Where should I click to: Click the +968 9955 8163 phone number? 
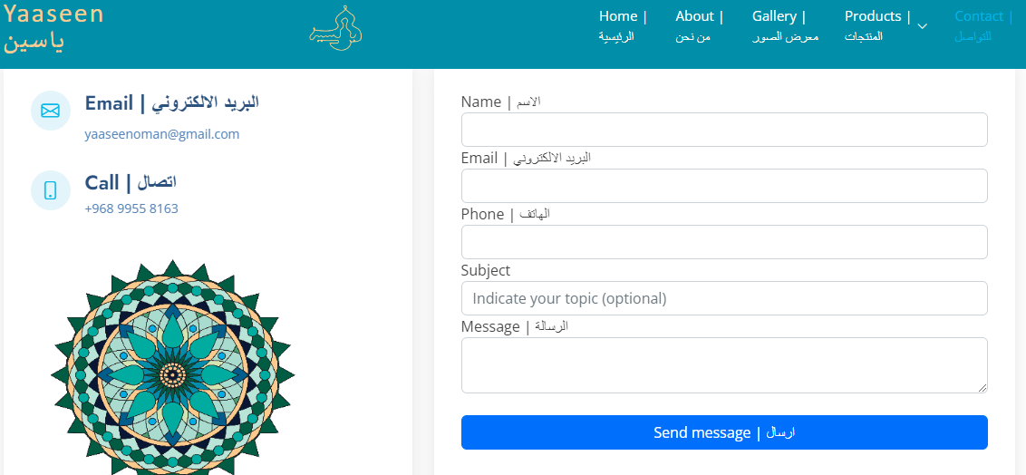[131, 208]
